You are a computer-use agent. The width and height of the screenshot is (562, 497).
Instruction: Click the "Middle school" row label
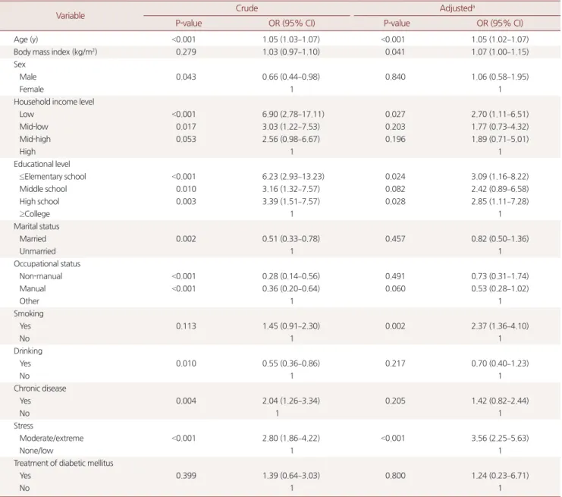point(43,189)
